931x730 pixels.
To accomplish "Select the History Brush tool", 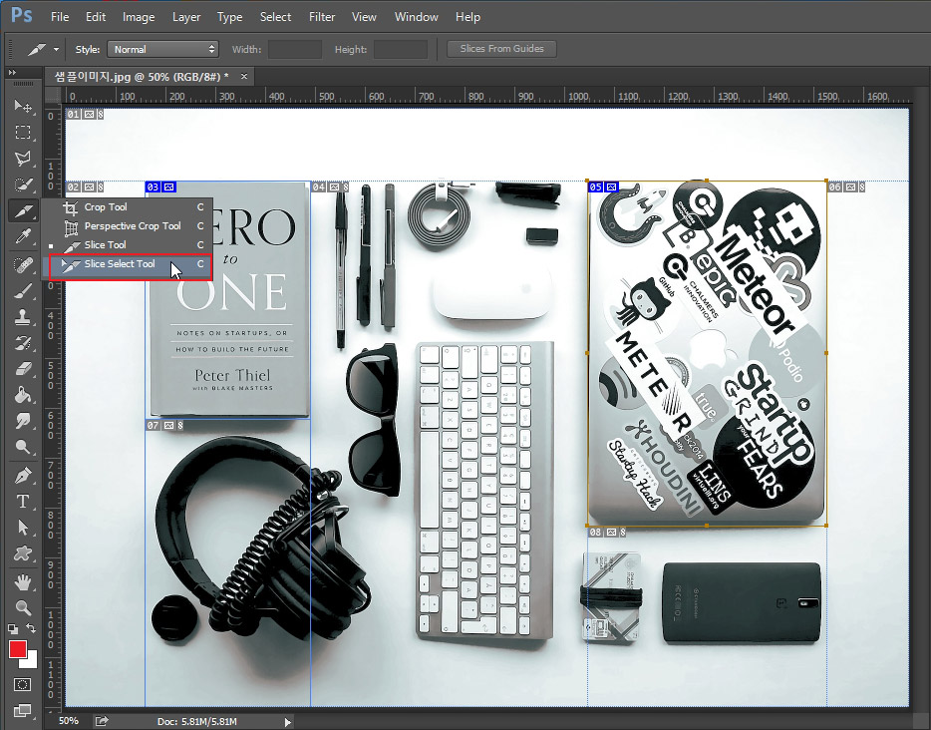I will [23, 343].
